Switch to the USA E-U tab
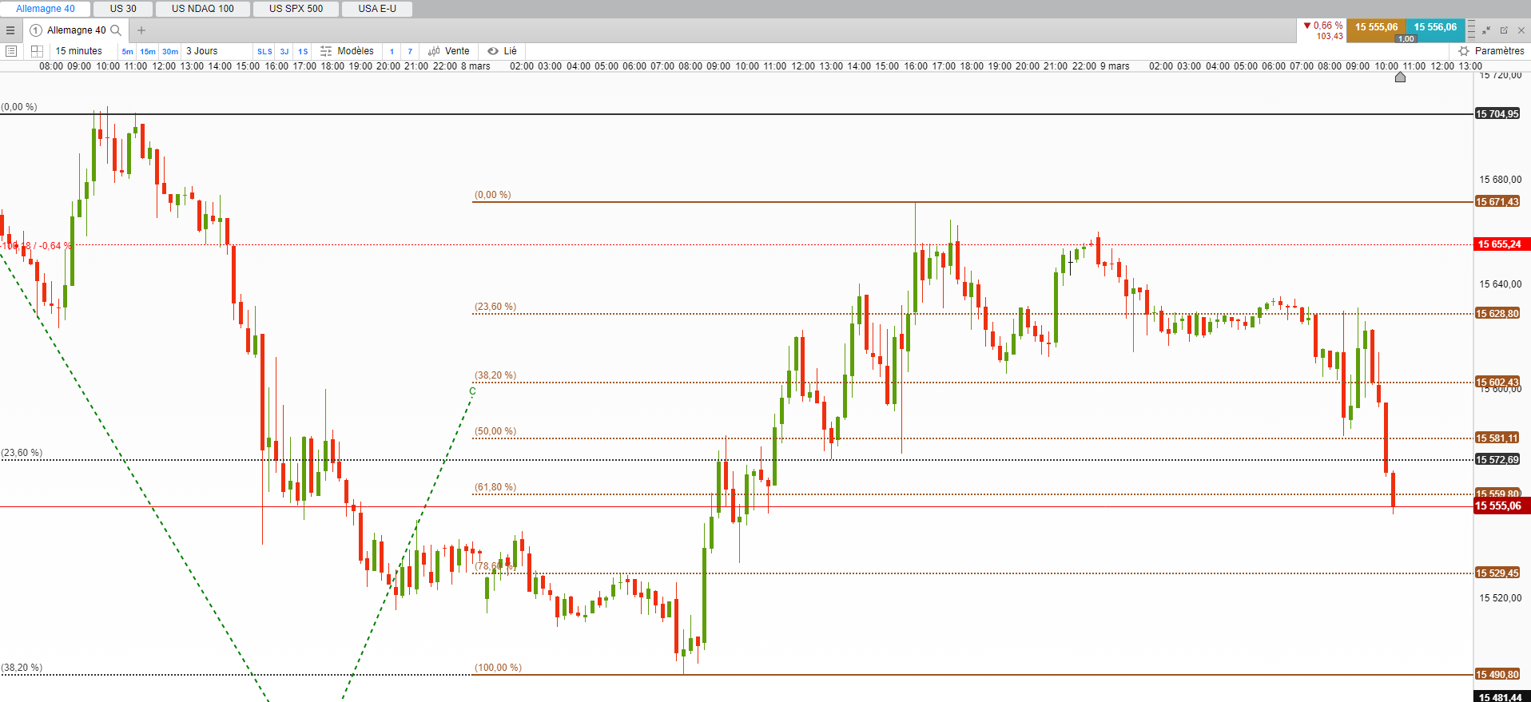1531x702 pixels. pos(377,9)
